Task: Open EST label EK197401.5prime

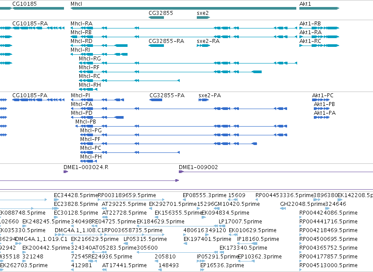Action: pos(207,239)
